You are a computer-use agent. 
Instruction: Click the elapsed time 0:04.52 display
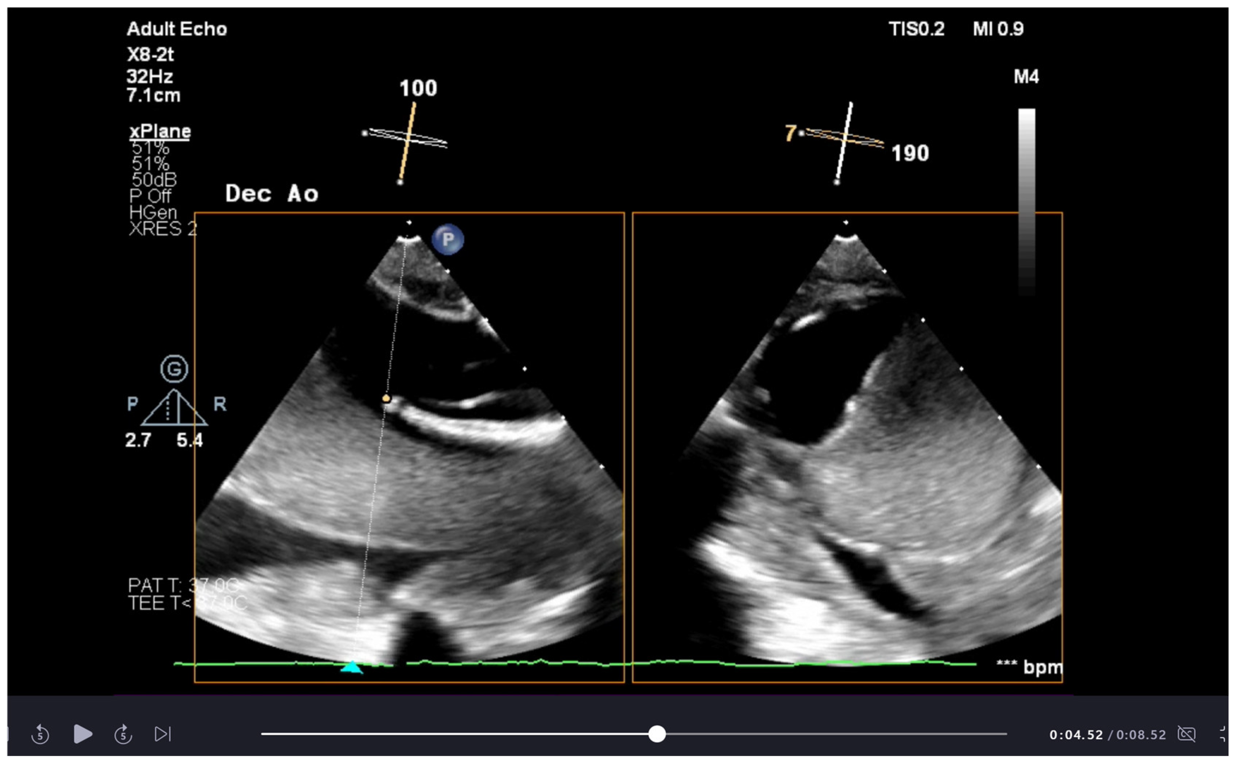click(1076, 735)
